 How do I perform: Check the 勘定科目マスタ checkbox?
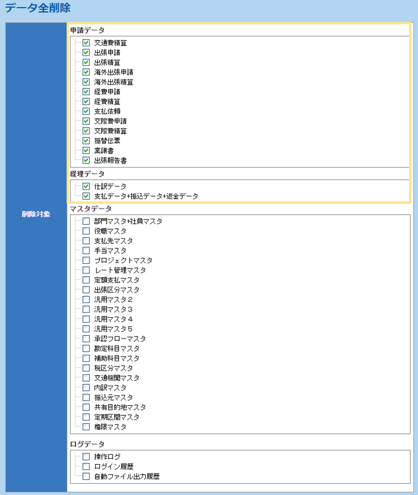tap(86, 348)
